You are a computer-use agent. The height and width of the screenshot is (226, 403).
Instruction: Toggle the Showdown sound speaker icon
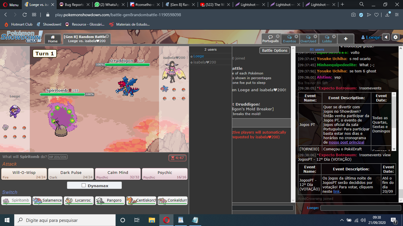(x=386, y=37)
